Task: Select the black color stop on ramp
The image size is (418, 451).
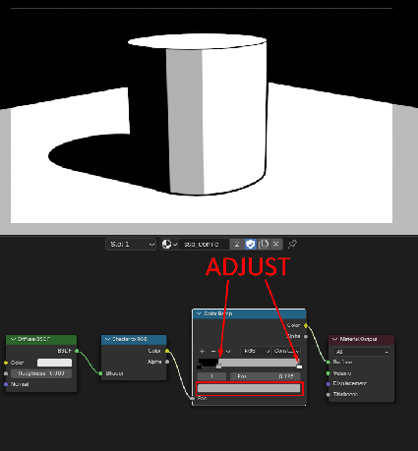Action: tap(200, 366)
